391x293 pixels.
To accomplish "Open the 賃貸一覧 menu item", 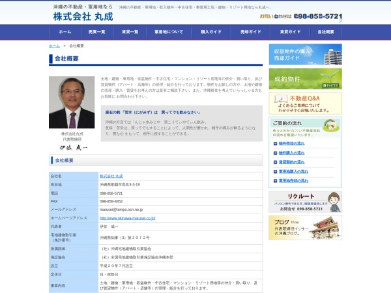I will [130, 32].
